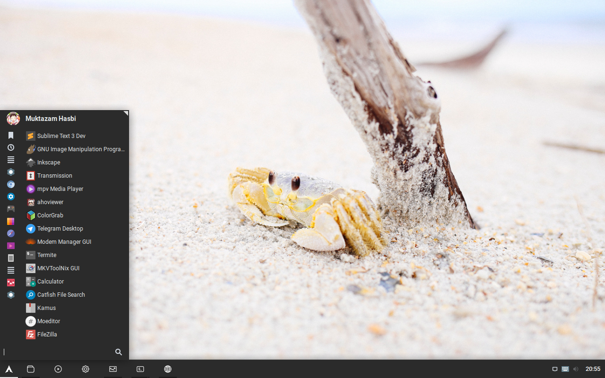
Task: Select the red dotted category icon
Action: pyautogui.click(x=10, y=283)
